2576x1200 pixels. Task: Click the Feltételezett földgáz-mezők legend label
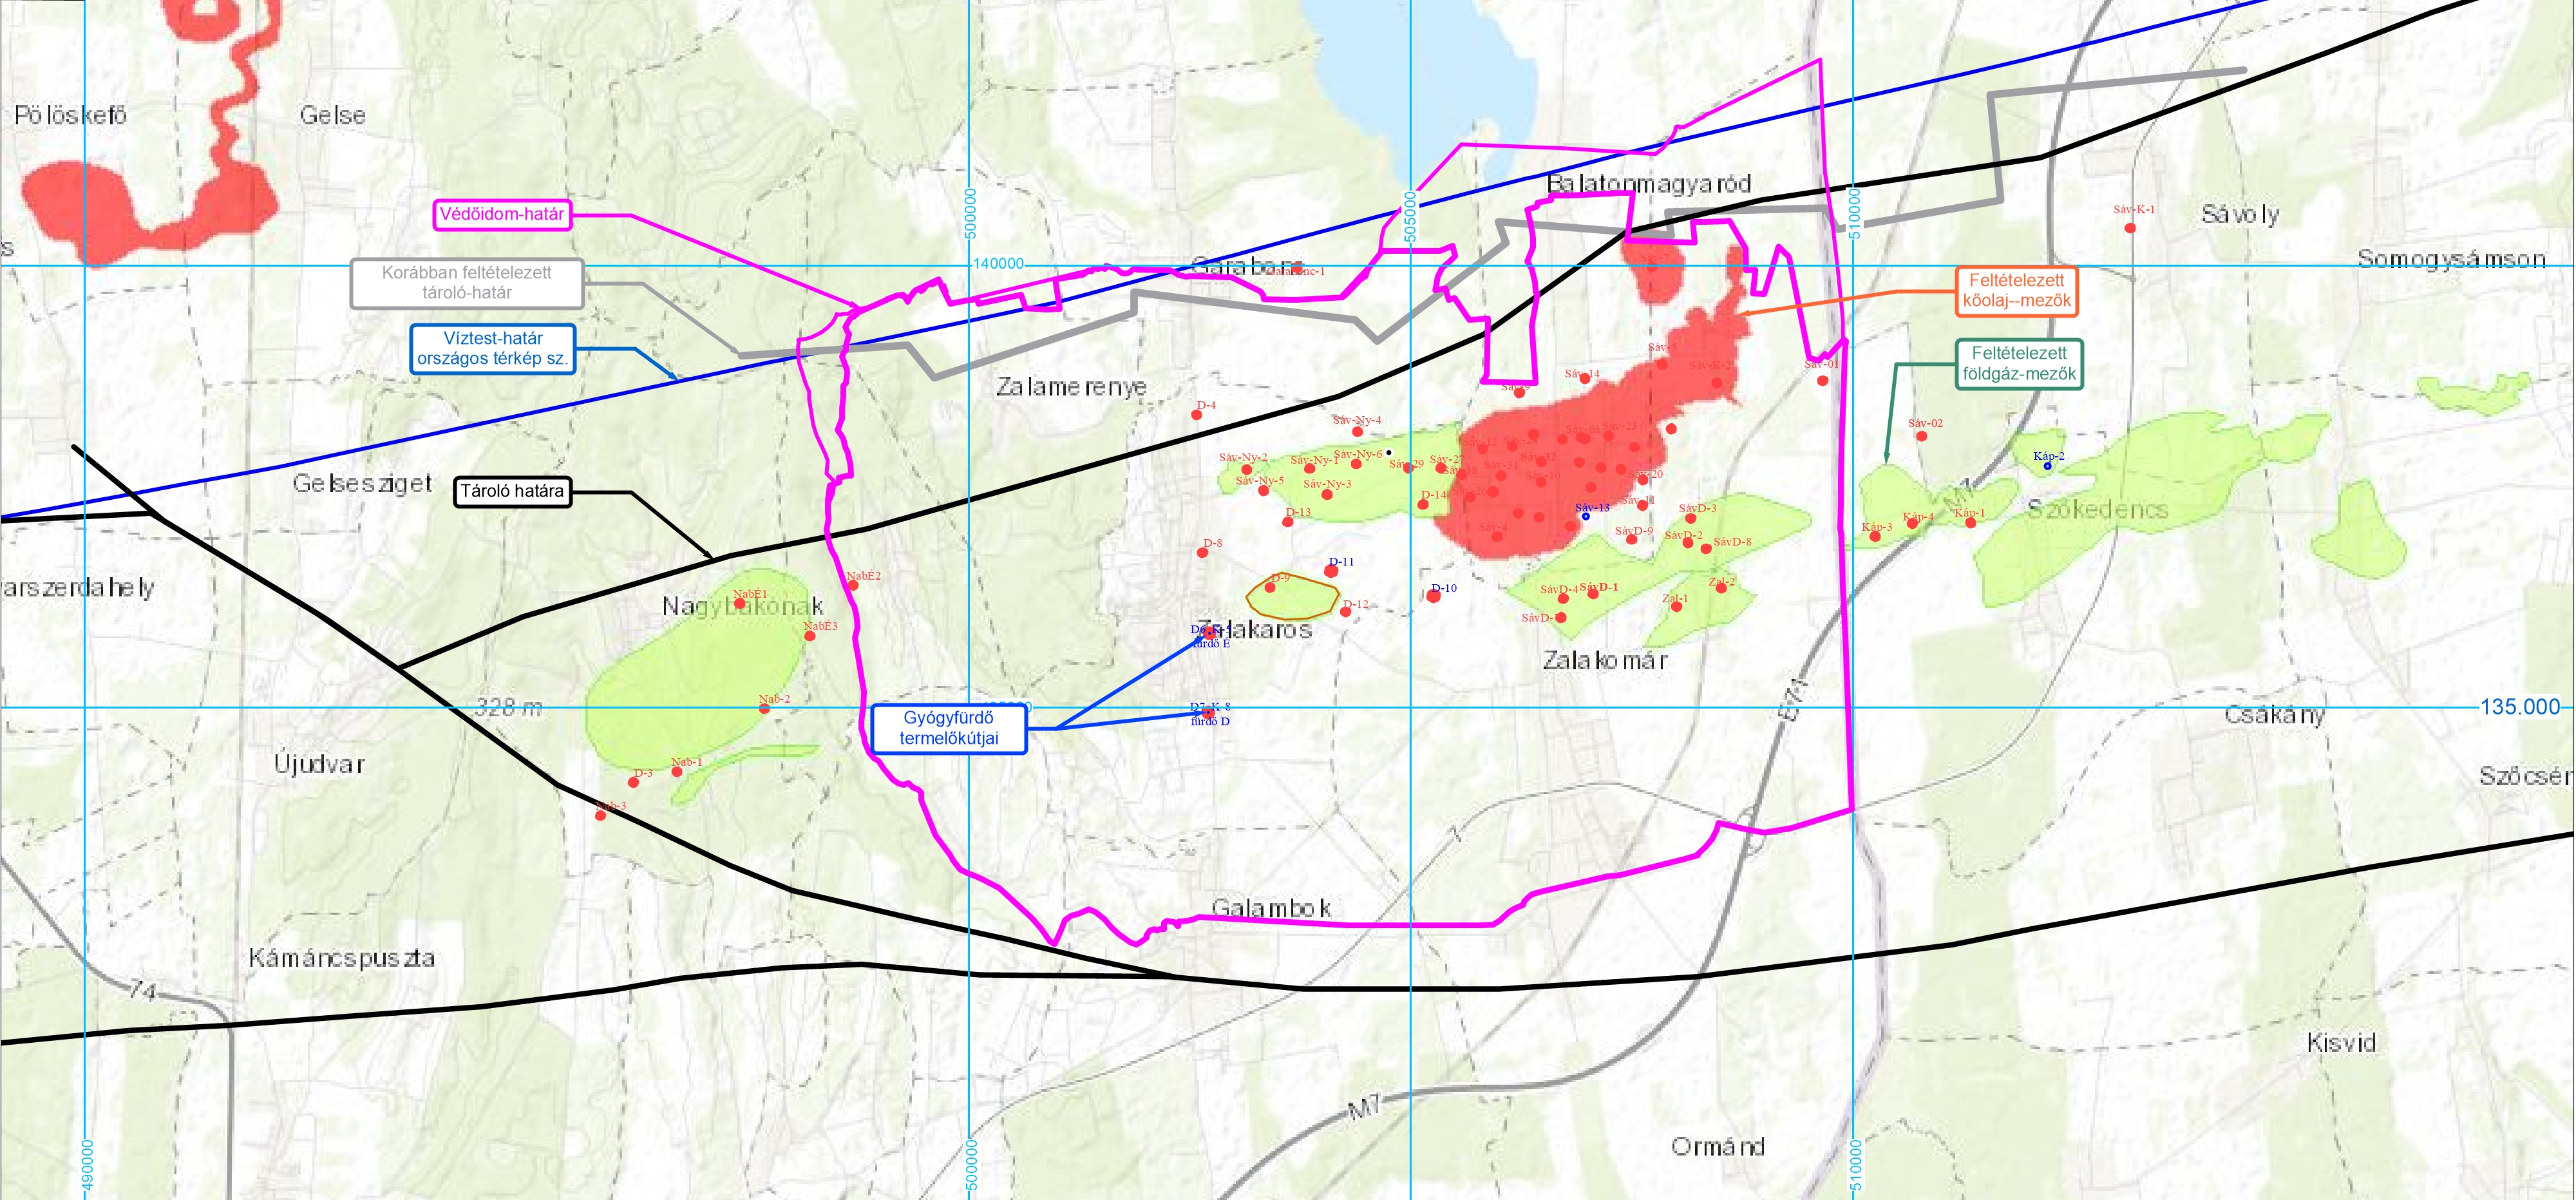(x=2019, y=364)
